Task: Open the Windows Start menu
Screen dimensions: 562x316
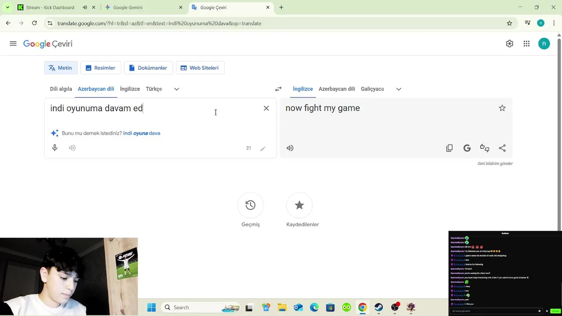Action: pos(151,308)
